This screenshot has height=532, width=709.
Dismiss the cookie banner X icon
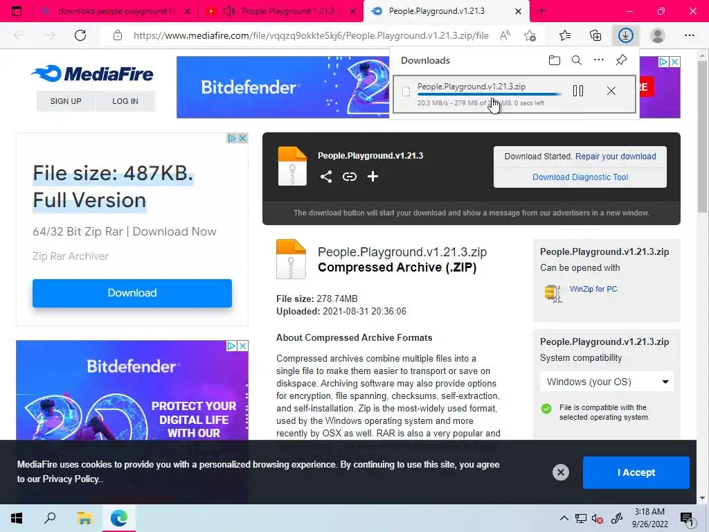pyautogui.click(x=561, y=472)
